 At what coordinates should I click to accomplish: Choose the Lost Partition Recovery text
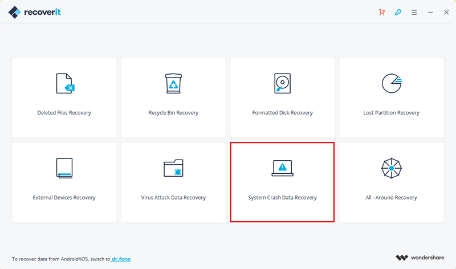pos(392,112)
